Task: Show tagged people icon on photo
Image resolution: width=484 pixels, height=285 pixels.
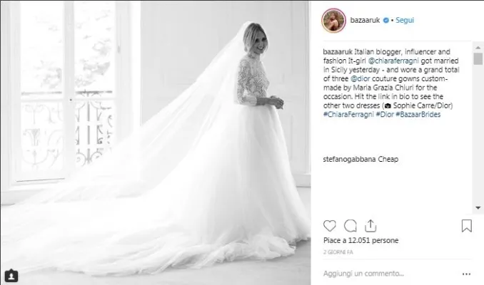Action: tap(11, 276)
